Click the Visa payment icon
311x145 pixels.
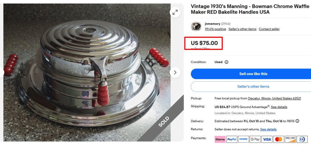click(267, 139)
